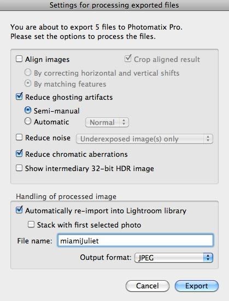Click the Reduce noise dropdown arrows
229x301 pixels.
208,139
